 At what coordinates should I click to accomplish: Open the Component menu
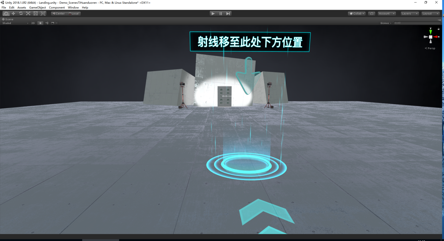tap(57, 7)
